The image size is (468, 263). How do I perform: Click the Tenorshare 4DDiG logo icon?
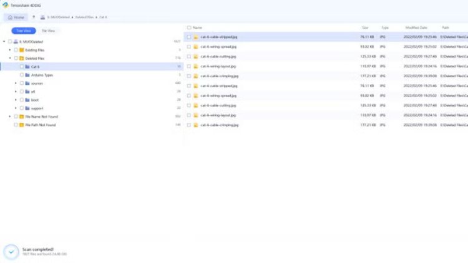[x=6, y=4]
